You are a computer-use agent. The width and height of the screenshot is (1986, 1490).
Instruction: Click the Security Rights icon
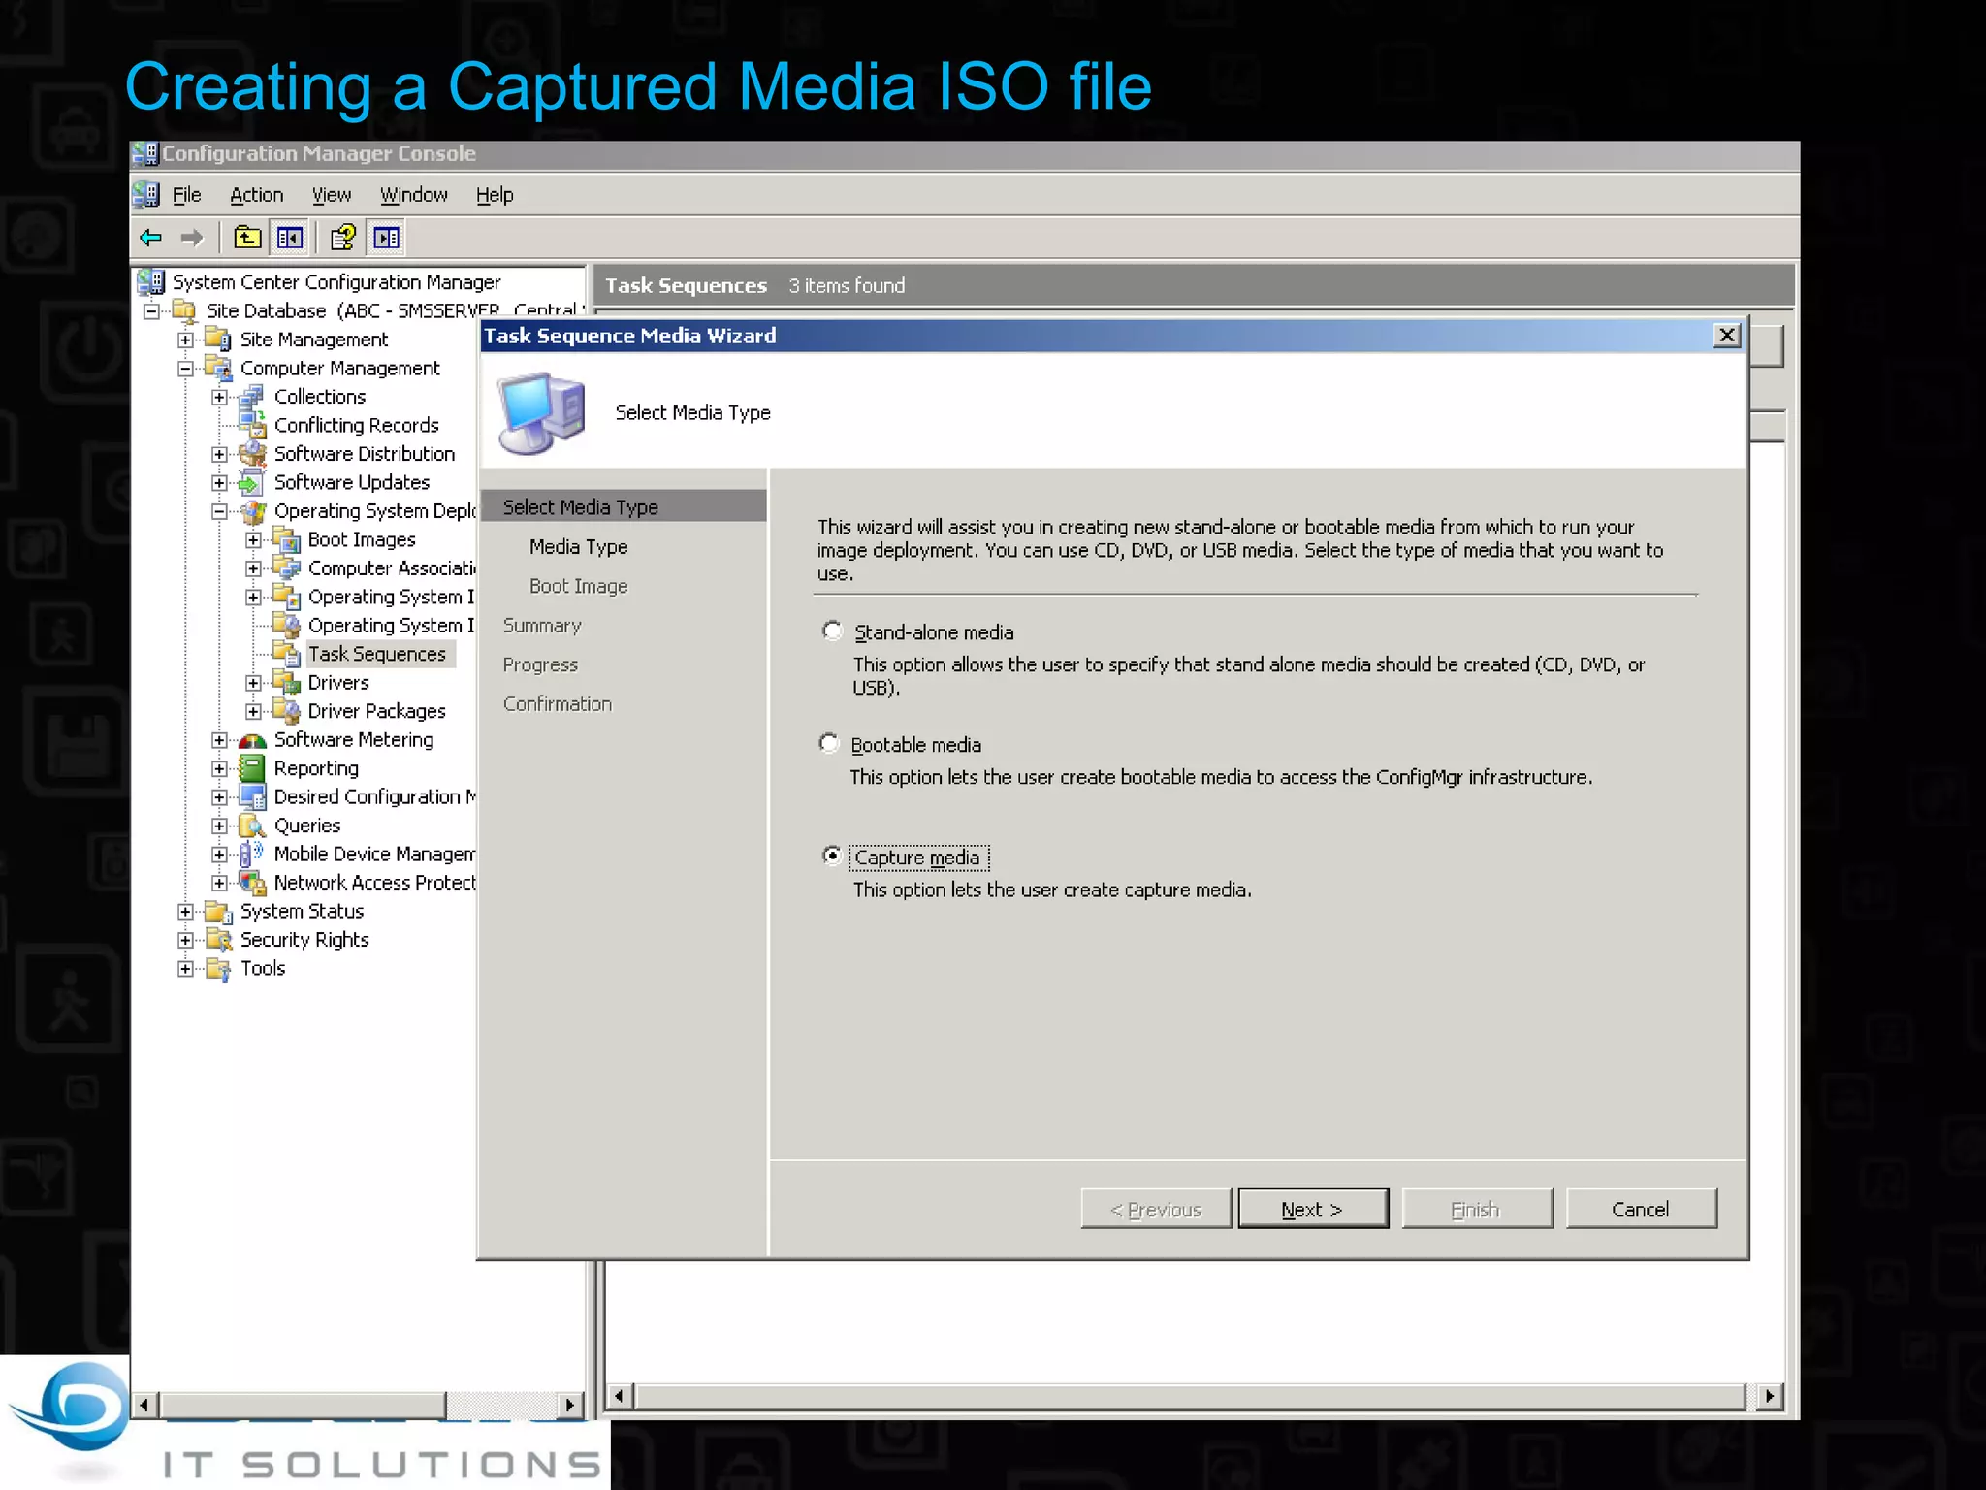coord(218,940)
